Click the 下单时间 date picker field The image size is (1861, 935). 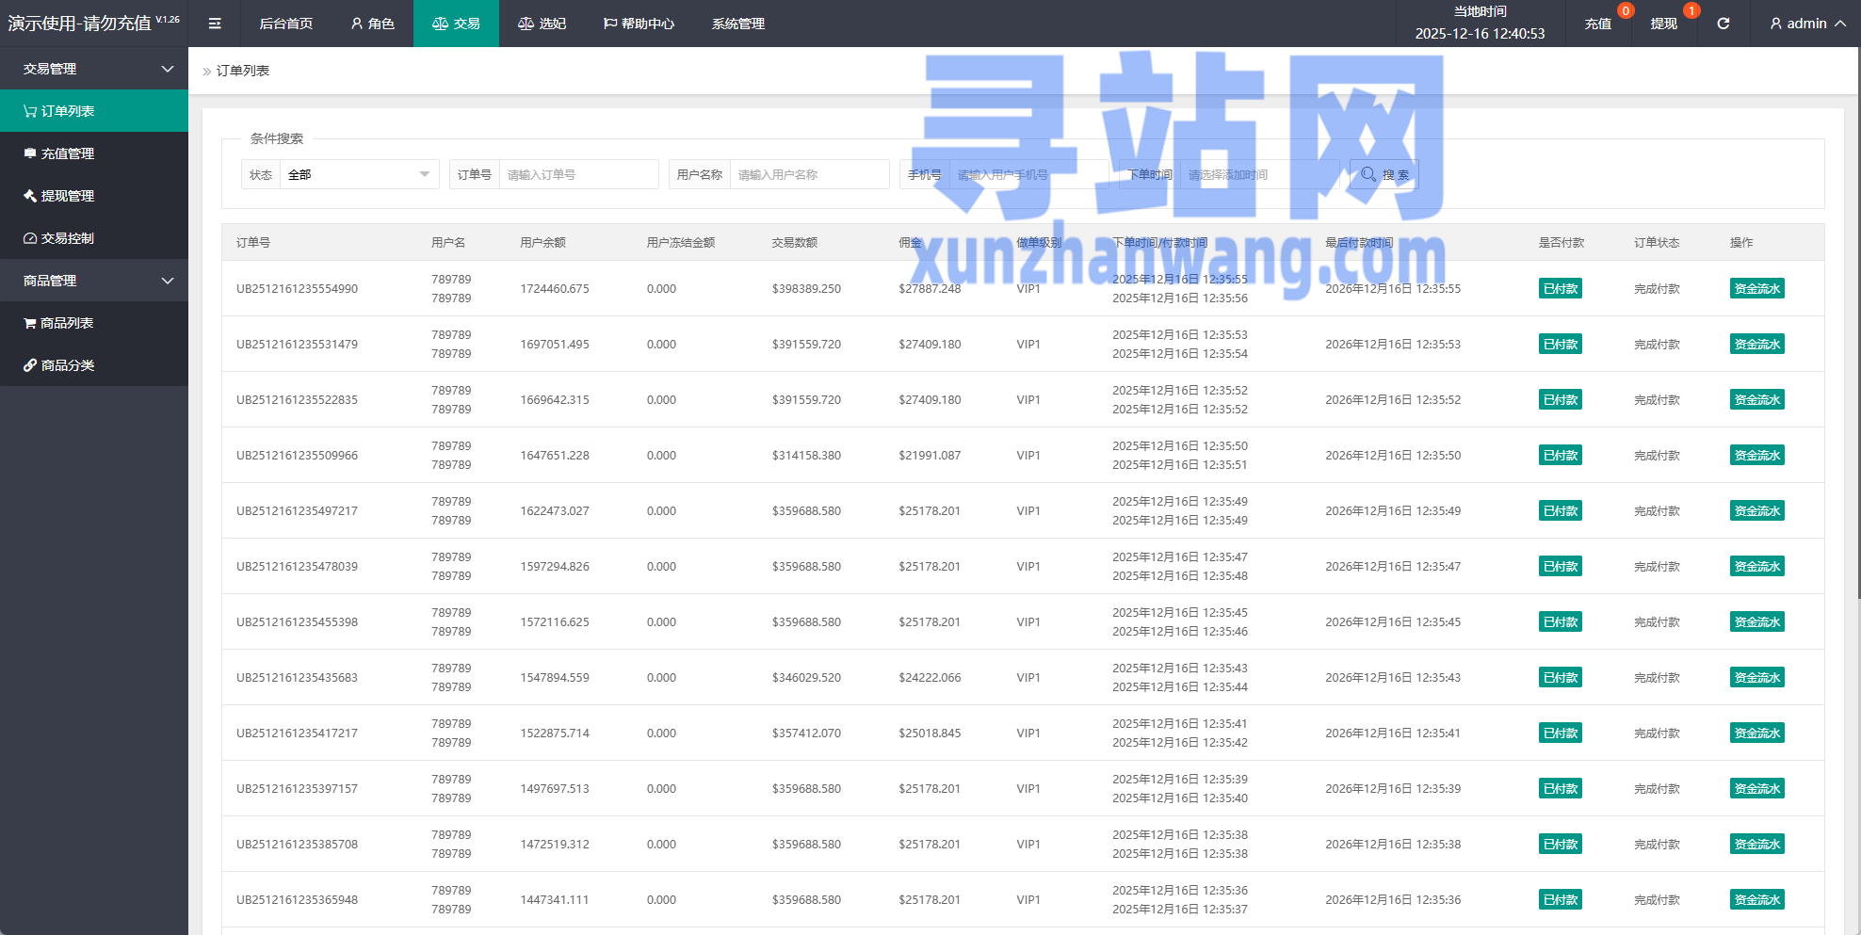[1257, 175]
